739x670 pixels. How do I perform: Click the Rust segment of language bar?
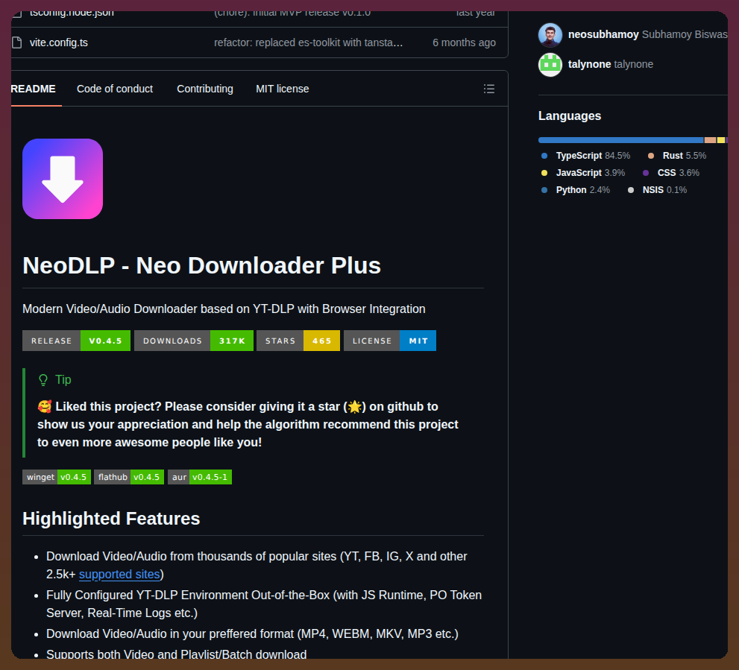click(710, 140)
